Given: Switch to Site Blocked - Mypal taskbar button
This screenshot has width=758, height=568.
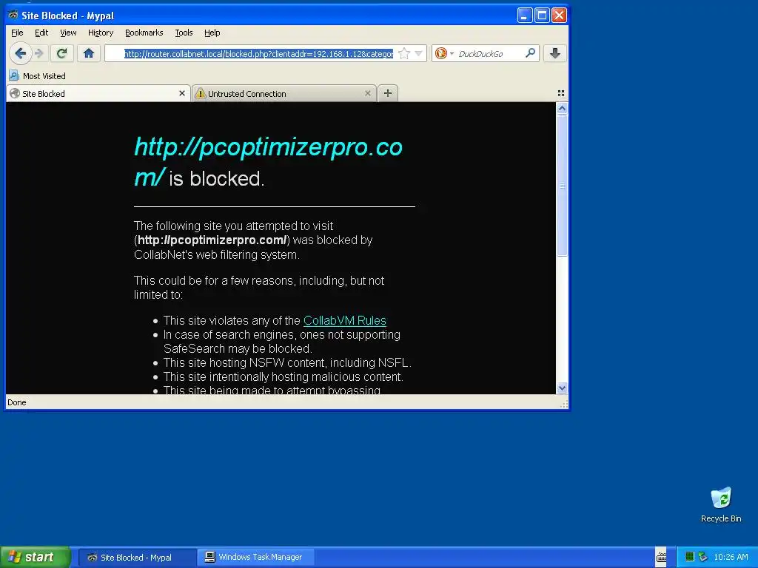Looking at the screenshot, I should click(x=137, y=558).
